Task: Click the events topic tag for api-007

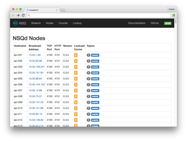Action: coord(95,91)
